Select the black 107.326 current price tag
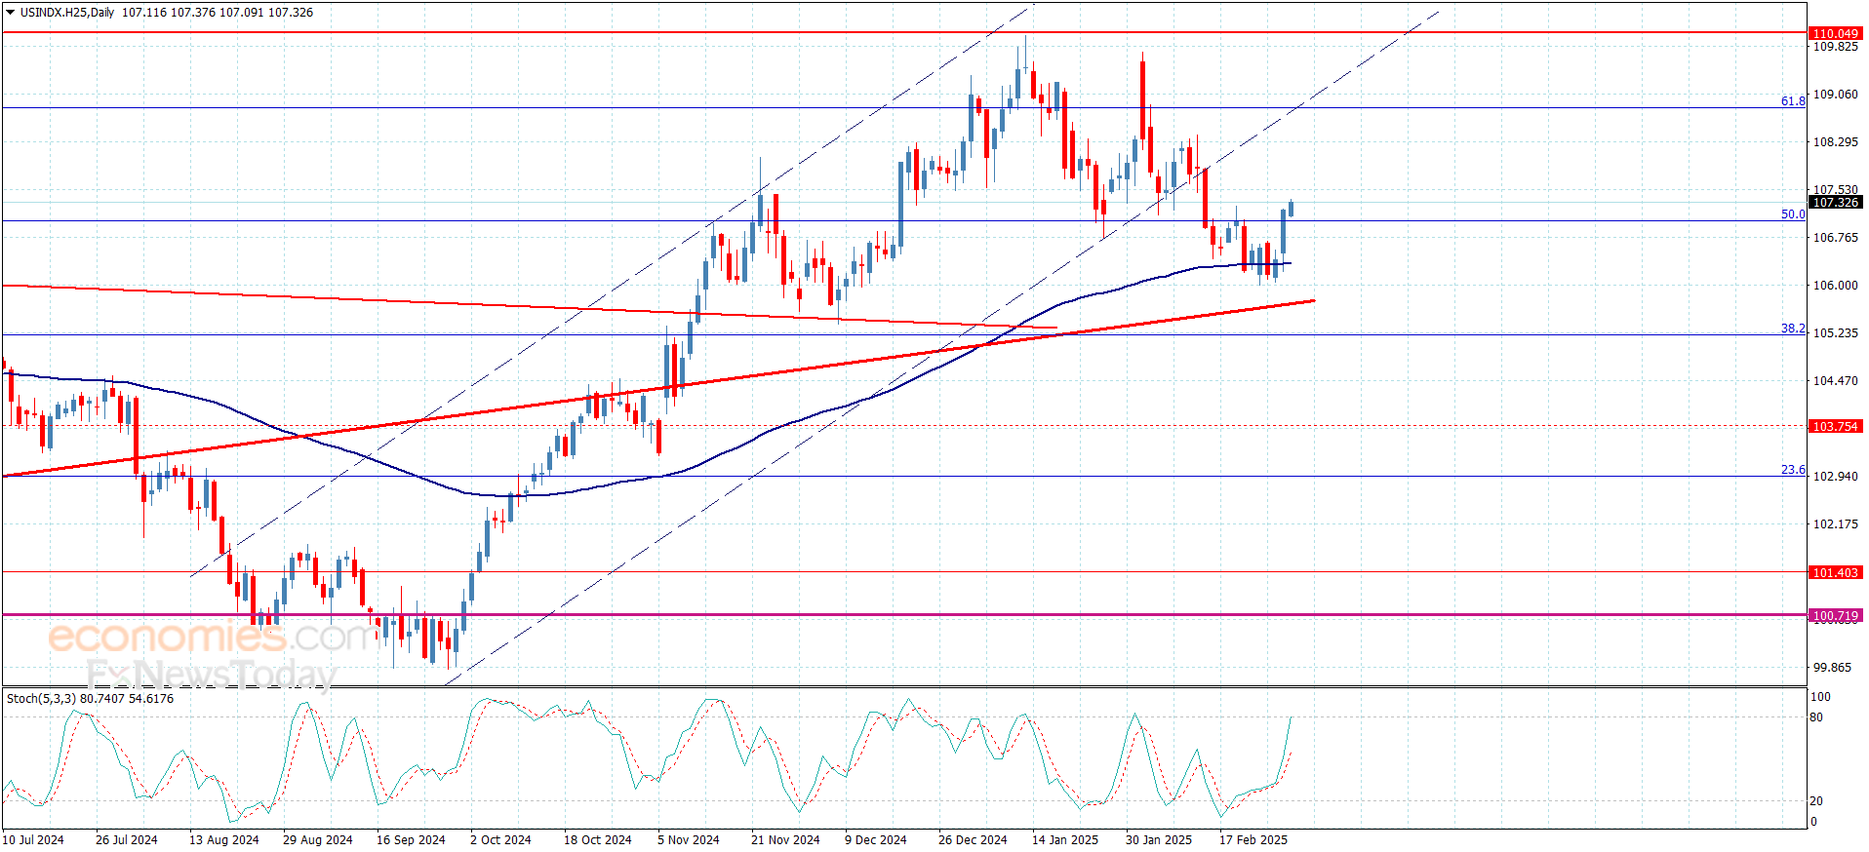This screenshot has width=1869, height=852. [x=1835, y=202]
